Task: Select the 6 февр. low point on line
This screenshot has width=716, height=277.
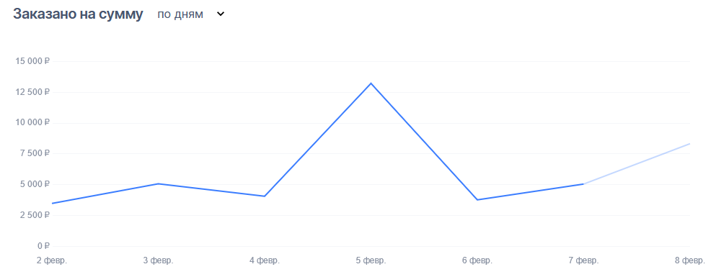Action: [x=477, y=199]
